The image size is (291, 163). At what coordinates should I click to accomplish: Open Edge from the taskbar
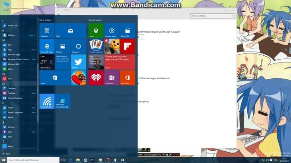click(x=70, y=160)
